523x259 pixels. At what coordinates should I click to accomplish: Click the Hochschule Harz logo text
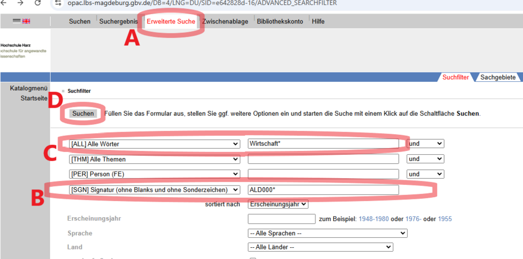point(16,45)
